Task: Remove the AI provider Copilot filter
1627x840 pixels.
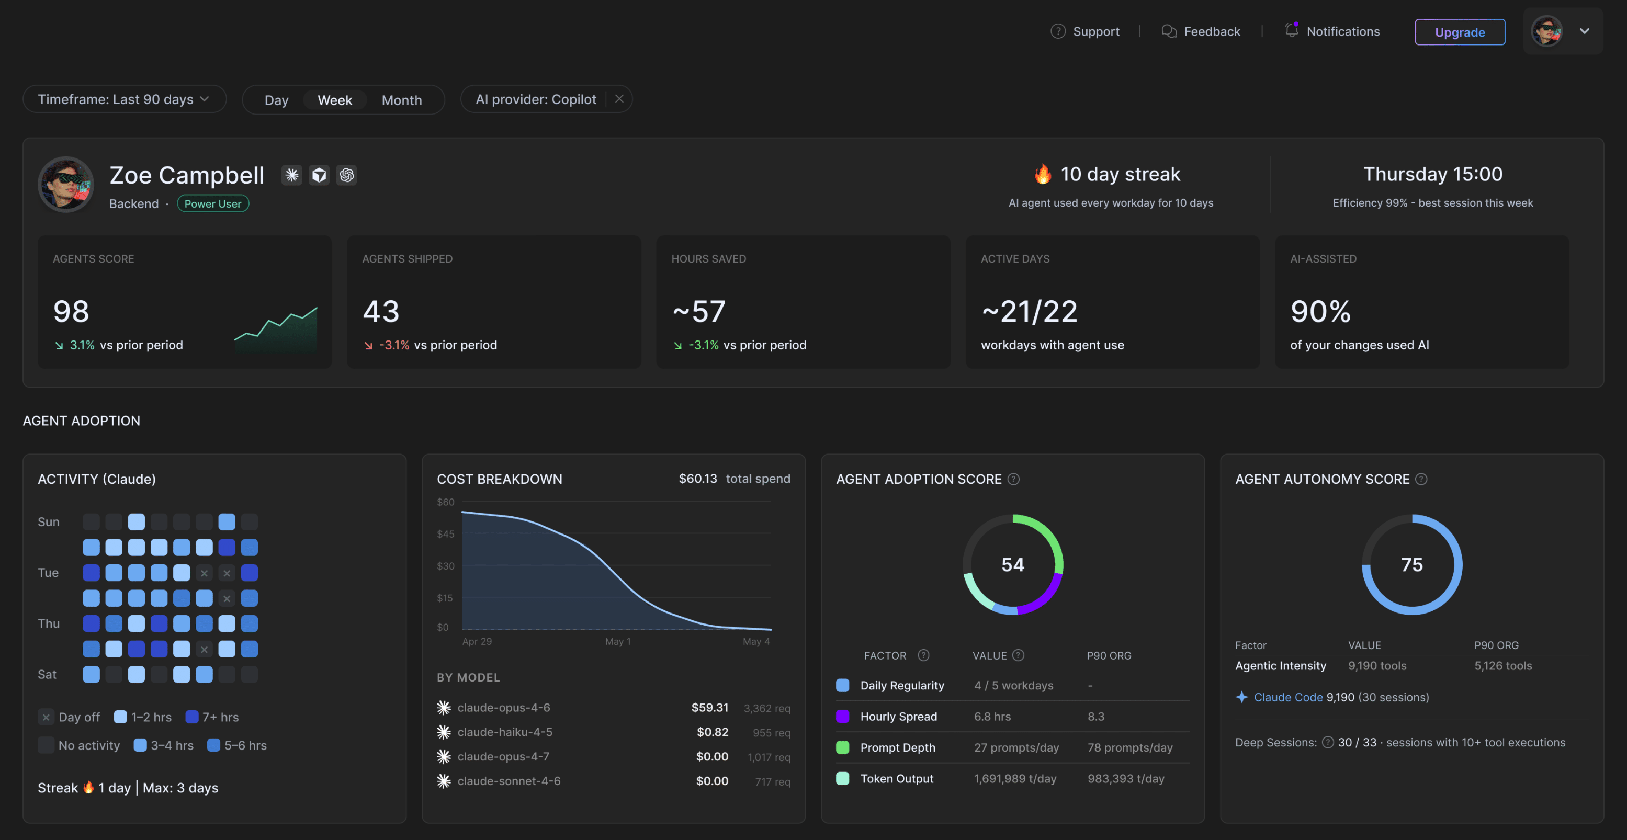Action: click(619, 99)
